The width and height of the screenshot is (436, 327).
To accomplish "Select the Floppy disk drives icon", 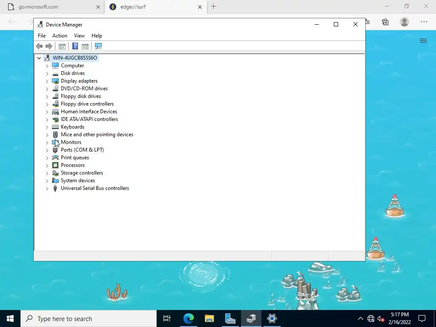I will 55,96.
